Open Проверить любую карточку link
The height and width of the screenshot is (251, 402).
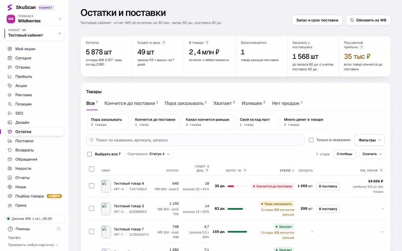pyautogui.click(x=33, y=245)
